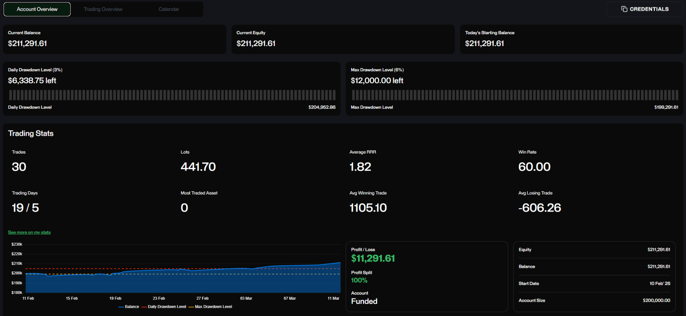Click the copy icon beside Credentials
This screenshot has height=316, width=686.
pyautogui.click(x=624, y=9)
